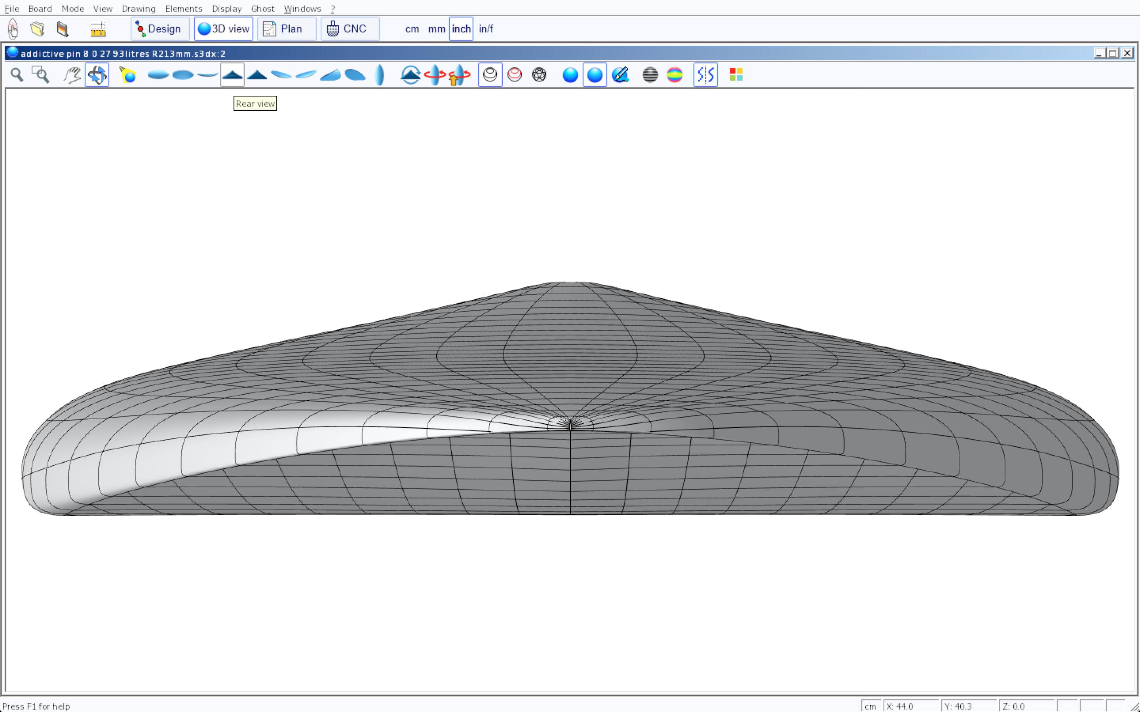
Task: Switch to Rear view icon
Action: point(232,75)
